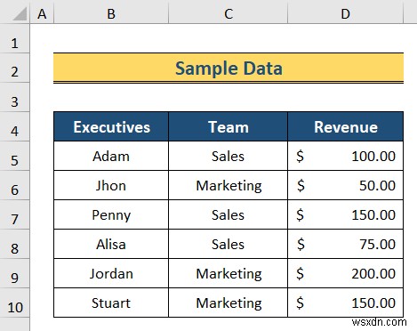Select row 3 header

15,97
